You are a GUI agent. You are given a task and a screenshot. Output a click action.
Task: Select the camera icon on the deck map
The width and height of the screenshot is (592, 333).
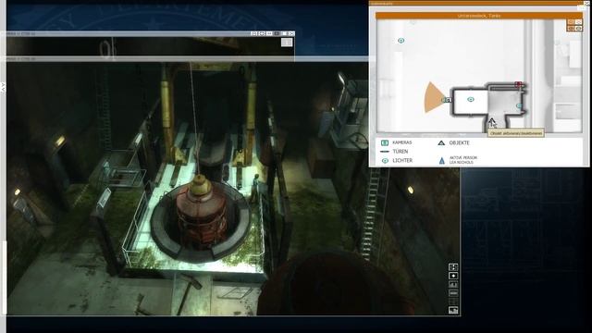[x=448, y=100]
